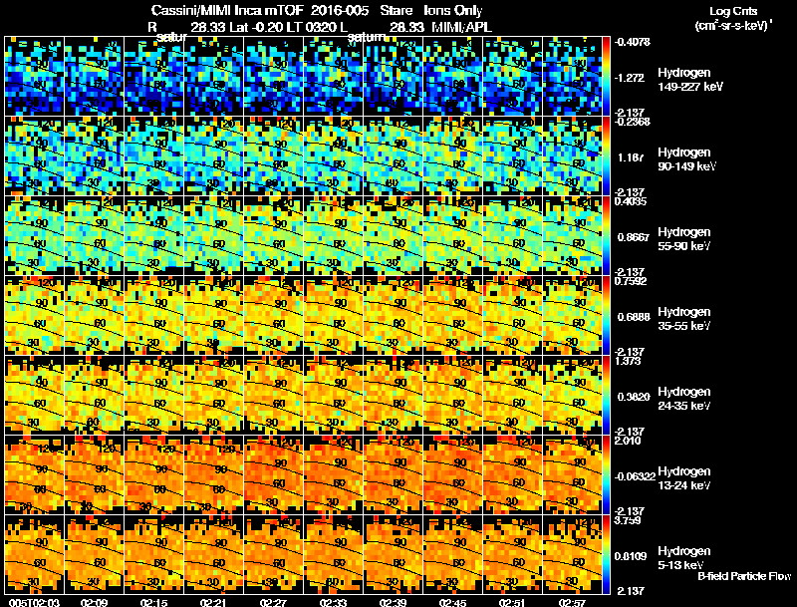Click the 02:15 time label
This screenshot has width=797, height=607.
pyautogui.click(x=154, y=602)
